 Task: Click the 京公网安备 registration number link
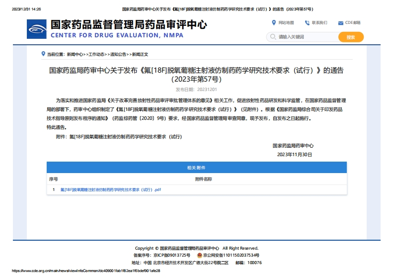(x=231, y=255)
